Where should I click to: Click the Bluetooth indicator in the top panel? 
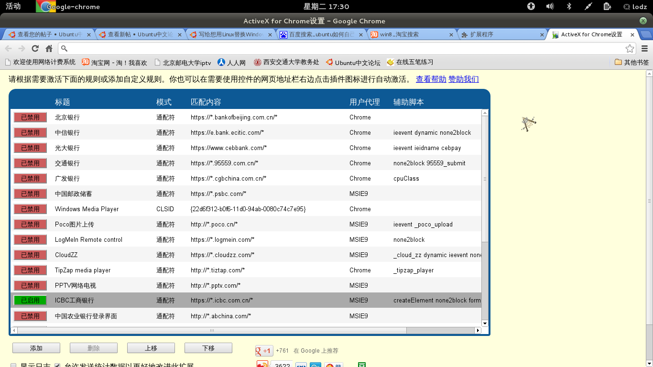point(569,6)
